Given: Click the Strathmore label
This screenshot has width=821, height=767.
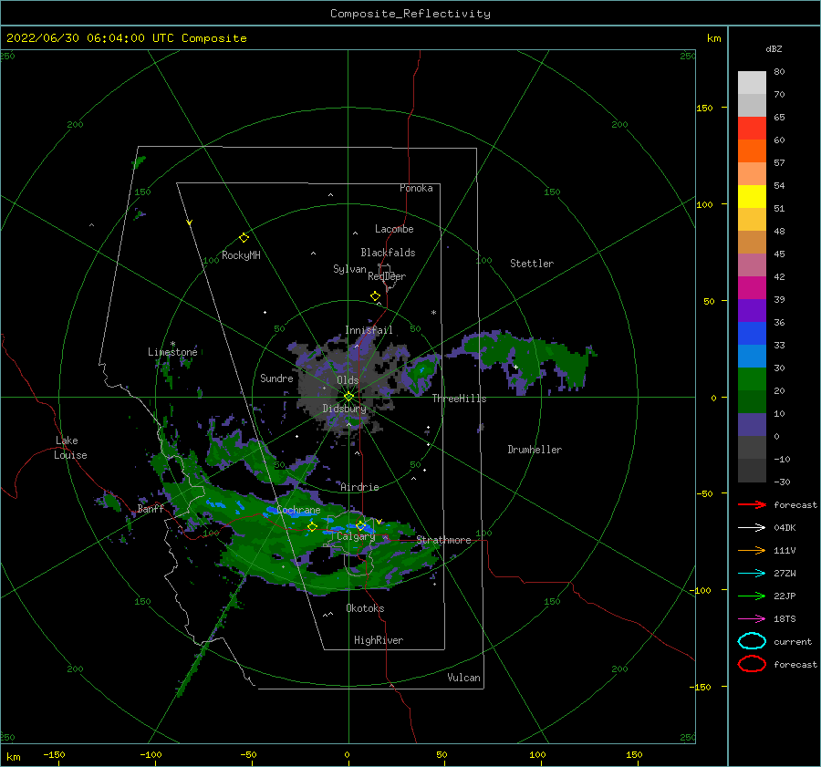Looking at the screenshot, I should coord(443,540).
